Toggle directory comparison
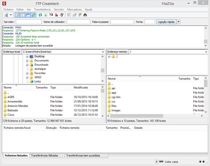Image resolution: width=210 pixels, height=166 pixels. click(x=75, y=15)
